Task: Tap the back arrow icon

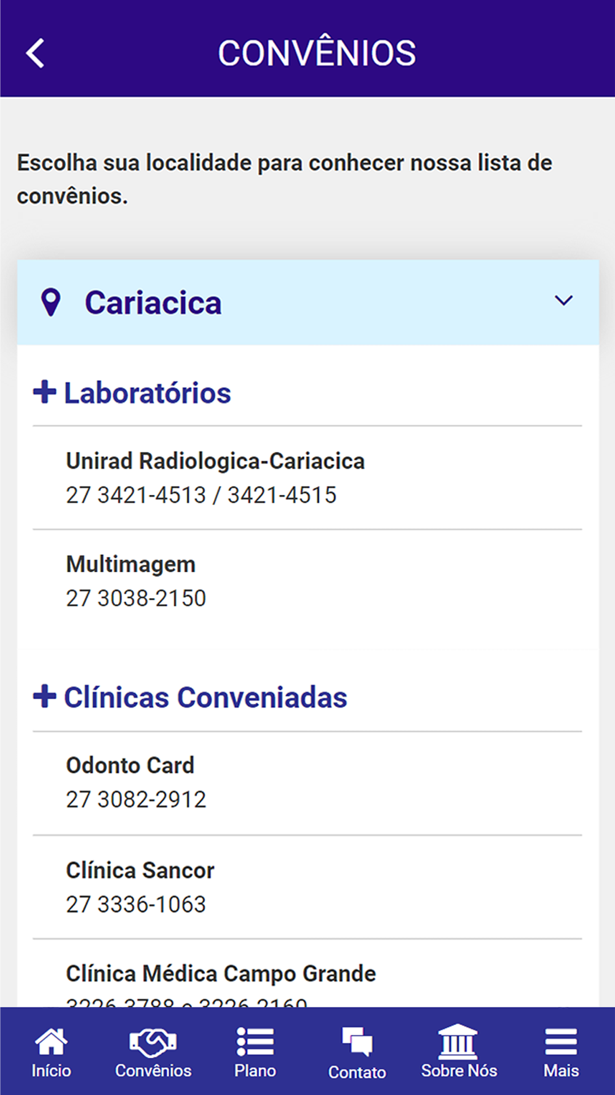Action: pos(36,53)
